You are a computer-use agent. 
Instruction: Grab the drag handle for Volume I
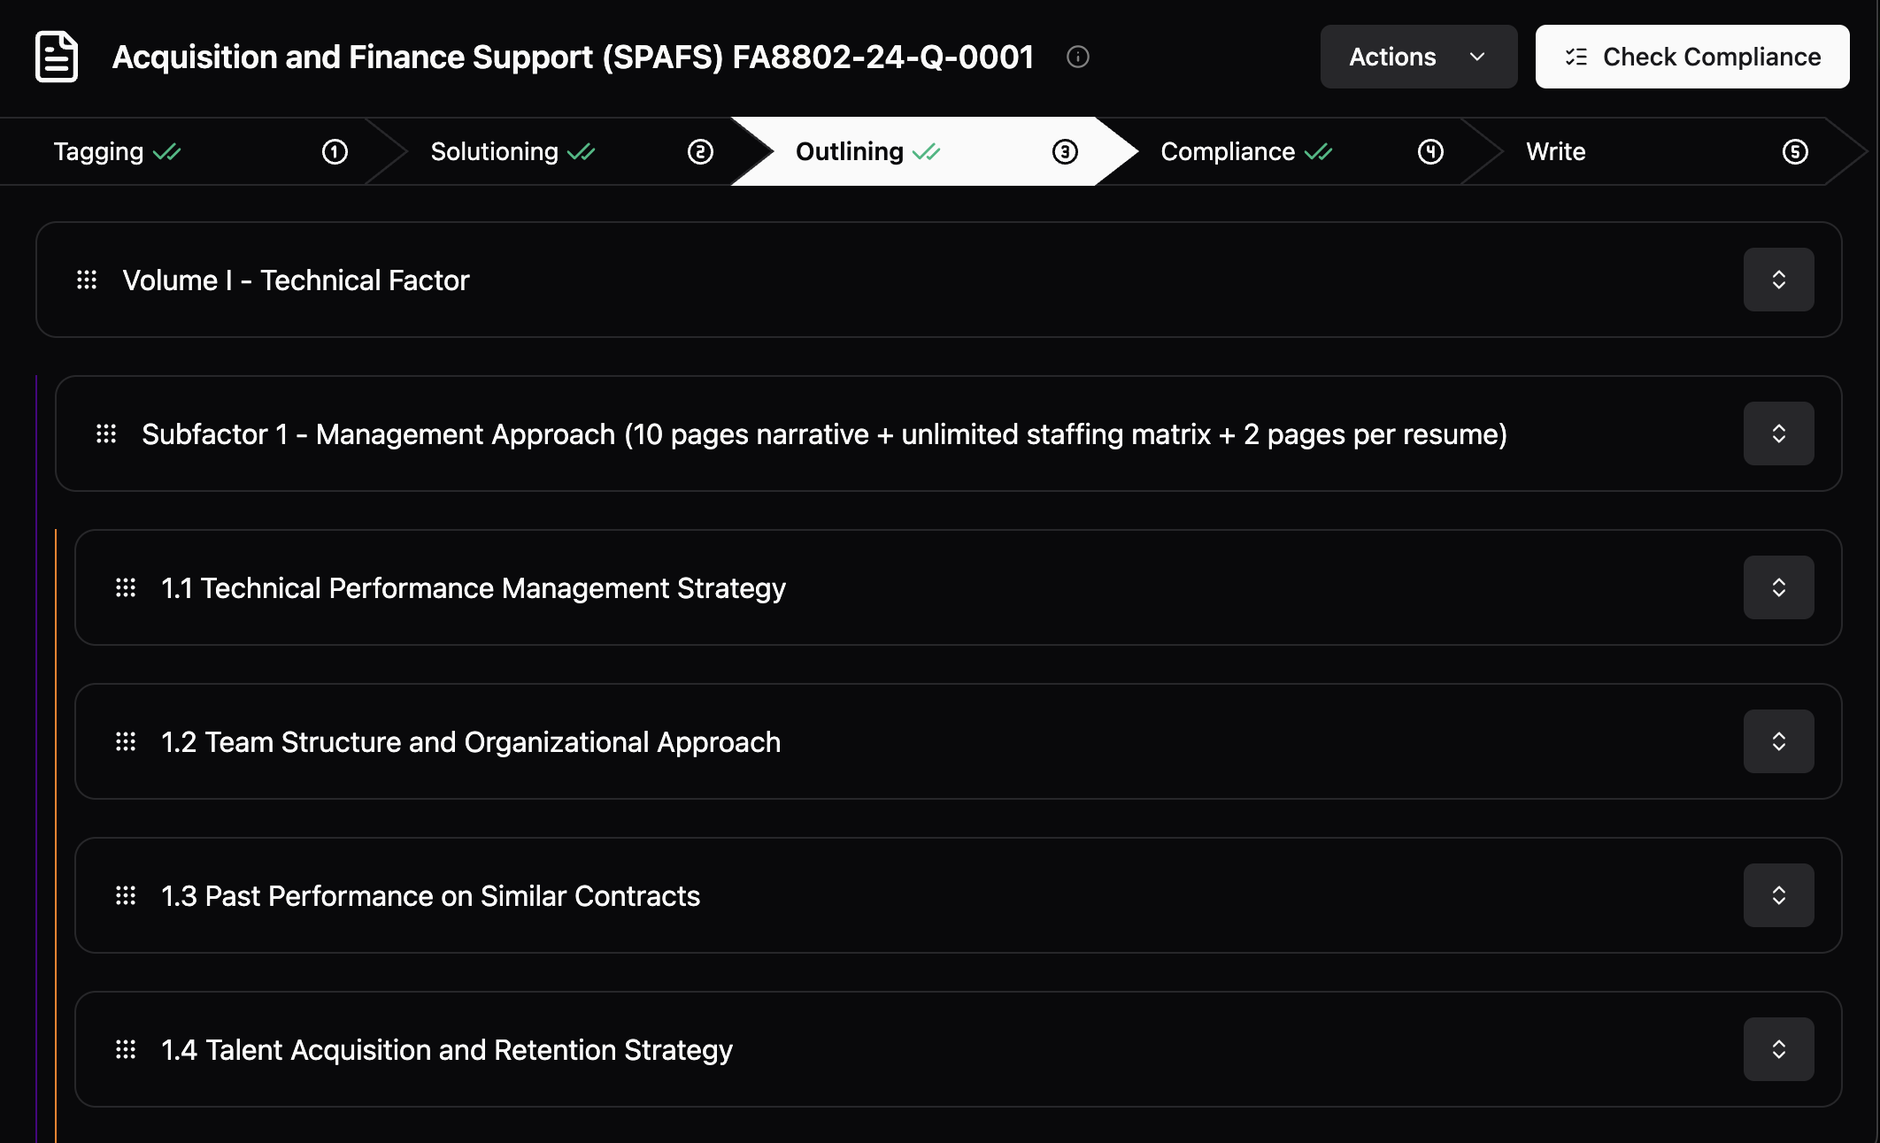pyautogui.click(x=87, y=280)
